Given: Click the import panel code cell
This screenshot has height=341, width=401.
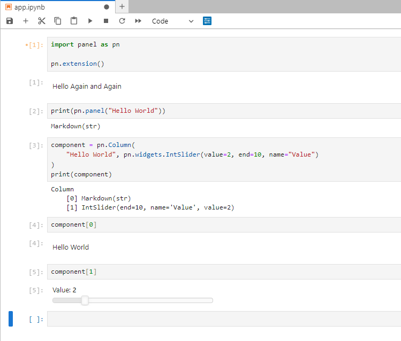Looking at the screenshot, I should 224,54.
